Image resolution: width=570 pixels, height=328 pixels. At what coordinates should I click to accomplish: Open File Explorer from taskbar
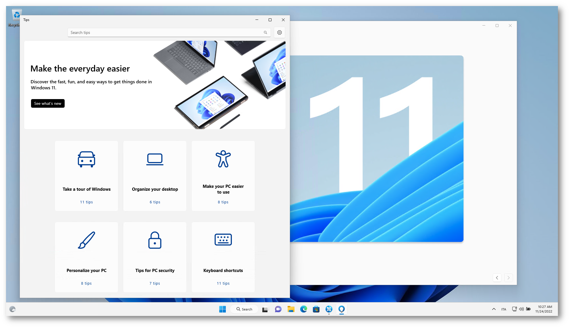(x=291, y=309)
